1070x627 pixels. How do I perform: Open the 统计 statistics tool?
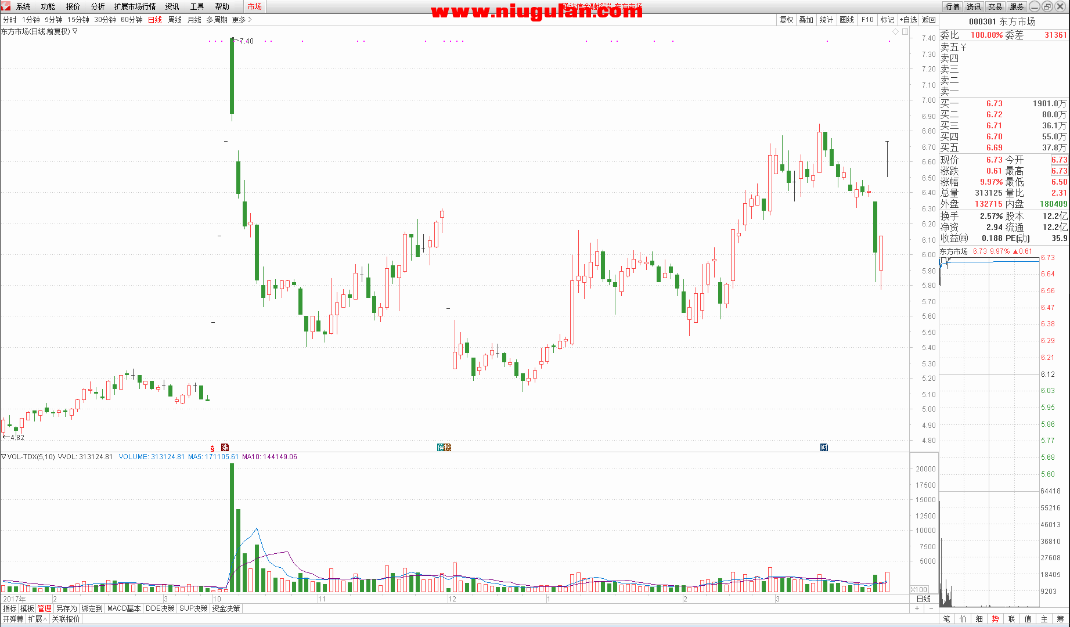[827, 20]
